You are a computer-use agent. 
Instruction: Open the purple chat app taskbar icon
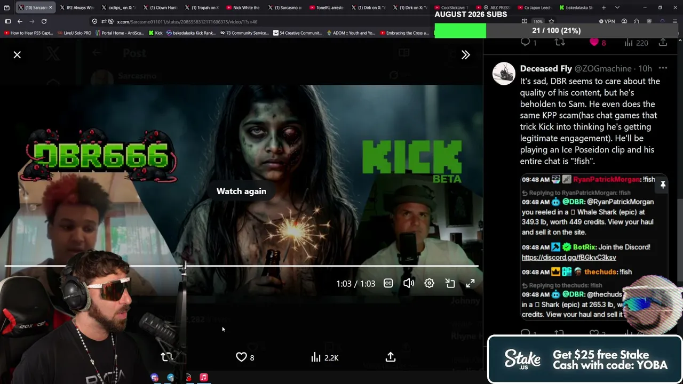154,378
